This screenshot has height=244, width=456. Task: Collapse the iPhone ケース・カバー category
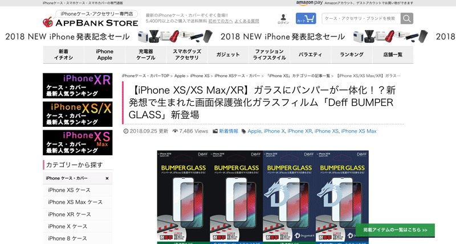(107, 179)
